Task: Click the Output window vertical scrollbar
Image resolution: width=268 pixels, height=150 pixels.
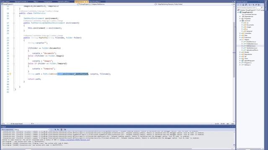Action: point(234,140)
